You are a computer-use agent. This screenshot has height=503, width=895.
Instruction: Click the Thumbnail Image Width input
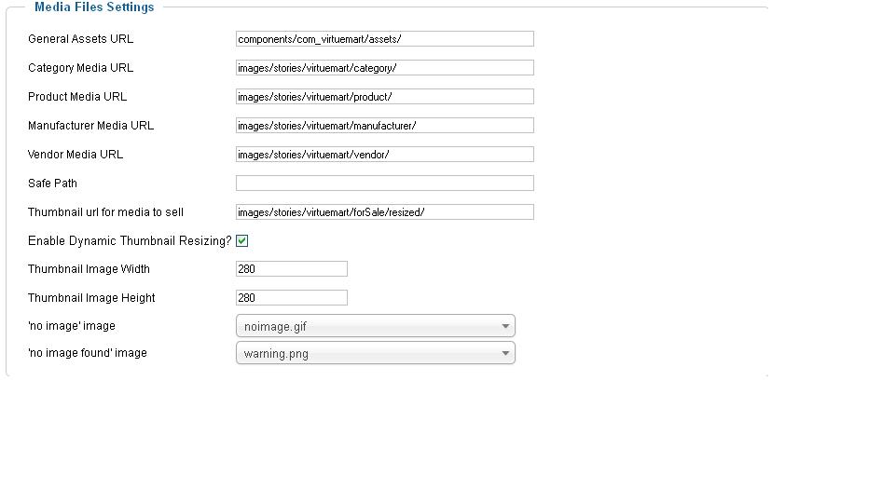[291, 269]
